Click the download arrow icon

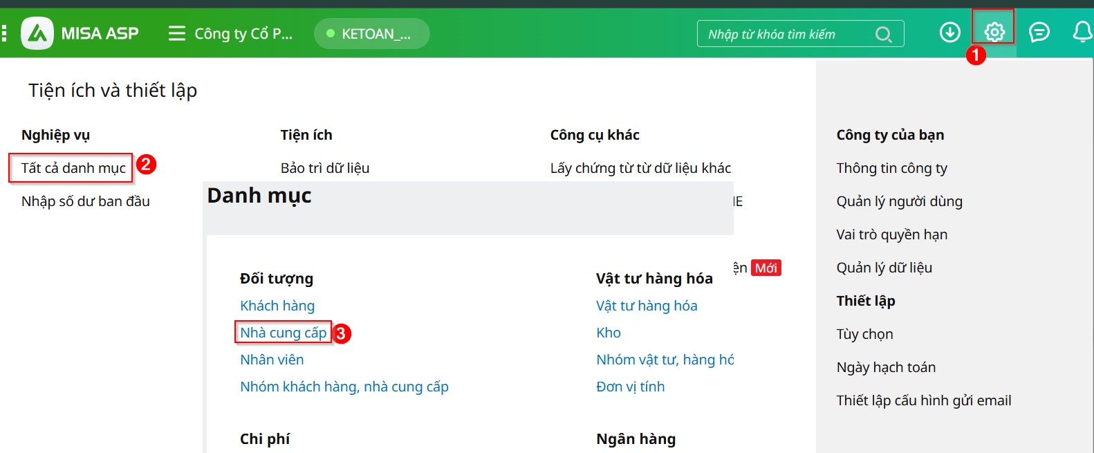(x=949, y=32)
